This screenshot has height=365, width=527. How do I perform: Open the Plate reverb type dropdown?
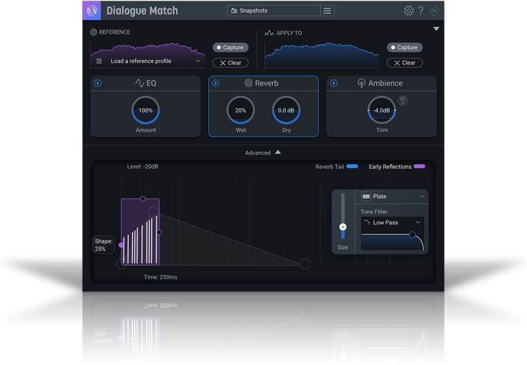pos(393,197)
